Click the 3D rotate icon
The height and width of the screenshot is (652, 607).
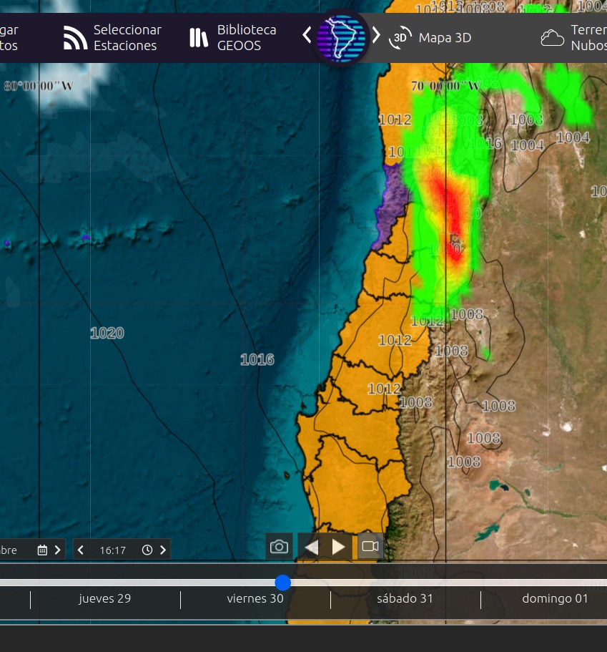coord(400,38)
